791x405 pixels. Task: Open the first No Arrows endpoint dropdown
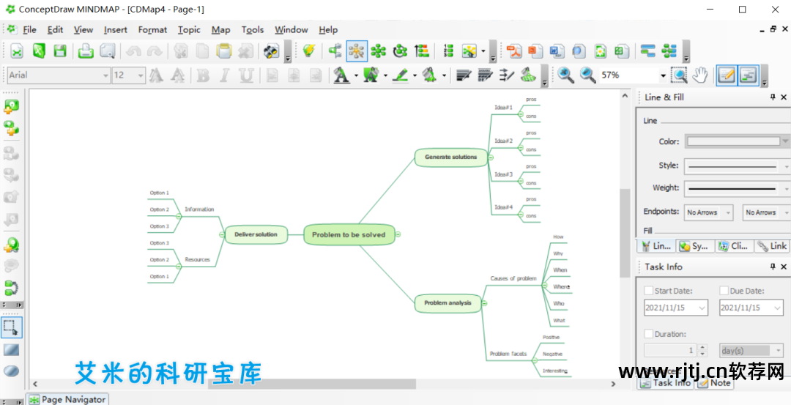point(708,213)
